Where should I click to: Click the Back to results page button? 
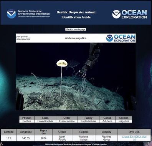(x=76, y=29)
